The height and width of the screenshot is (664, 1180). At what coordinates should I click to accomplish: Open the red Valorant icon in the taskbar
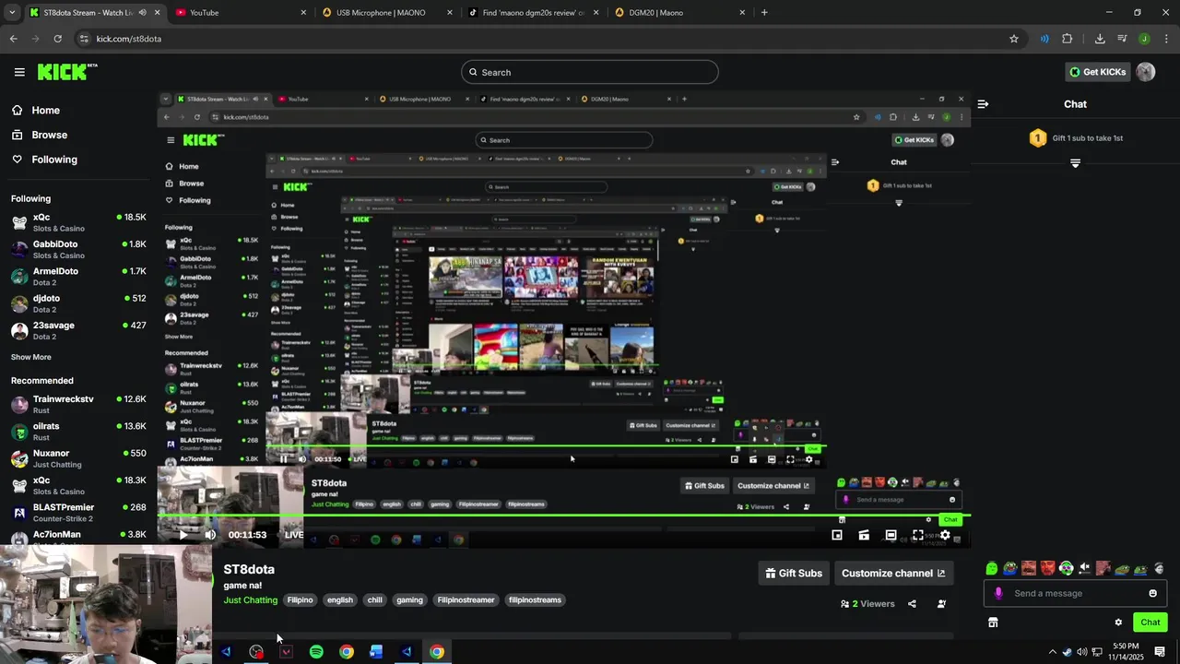286,652
